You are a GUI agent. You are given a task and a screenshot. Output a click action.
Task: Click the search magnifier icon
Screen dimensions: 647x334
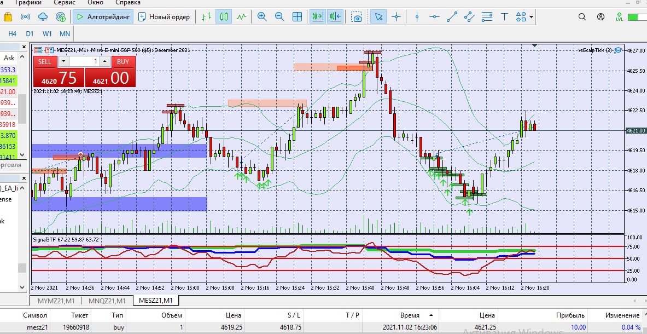click(581, 17)
